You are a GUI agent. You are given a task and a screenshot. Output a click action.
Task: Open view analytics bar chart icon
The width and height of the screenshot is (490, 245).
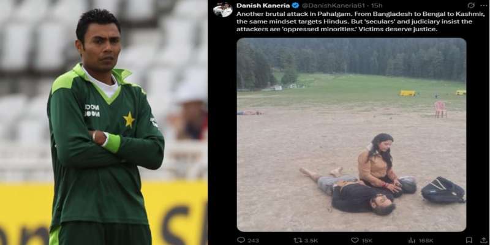(412, 240)
